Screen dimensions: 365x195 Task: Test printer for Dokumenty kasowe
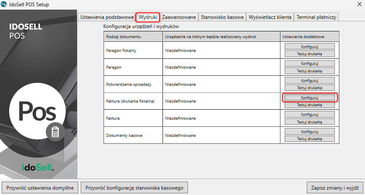point(309,139)
